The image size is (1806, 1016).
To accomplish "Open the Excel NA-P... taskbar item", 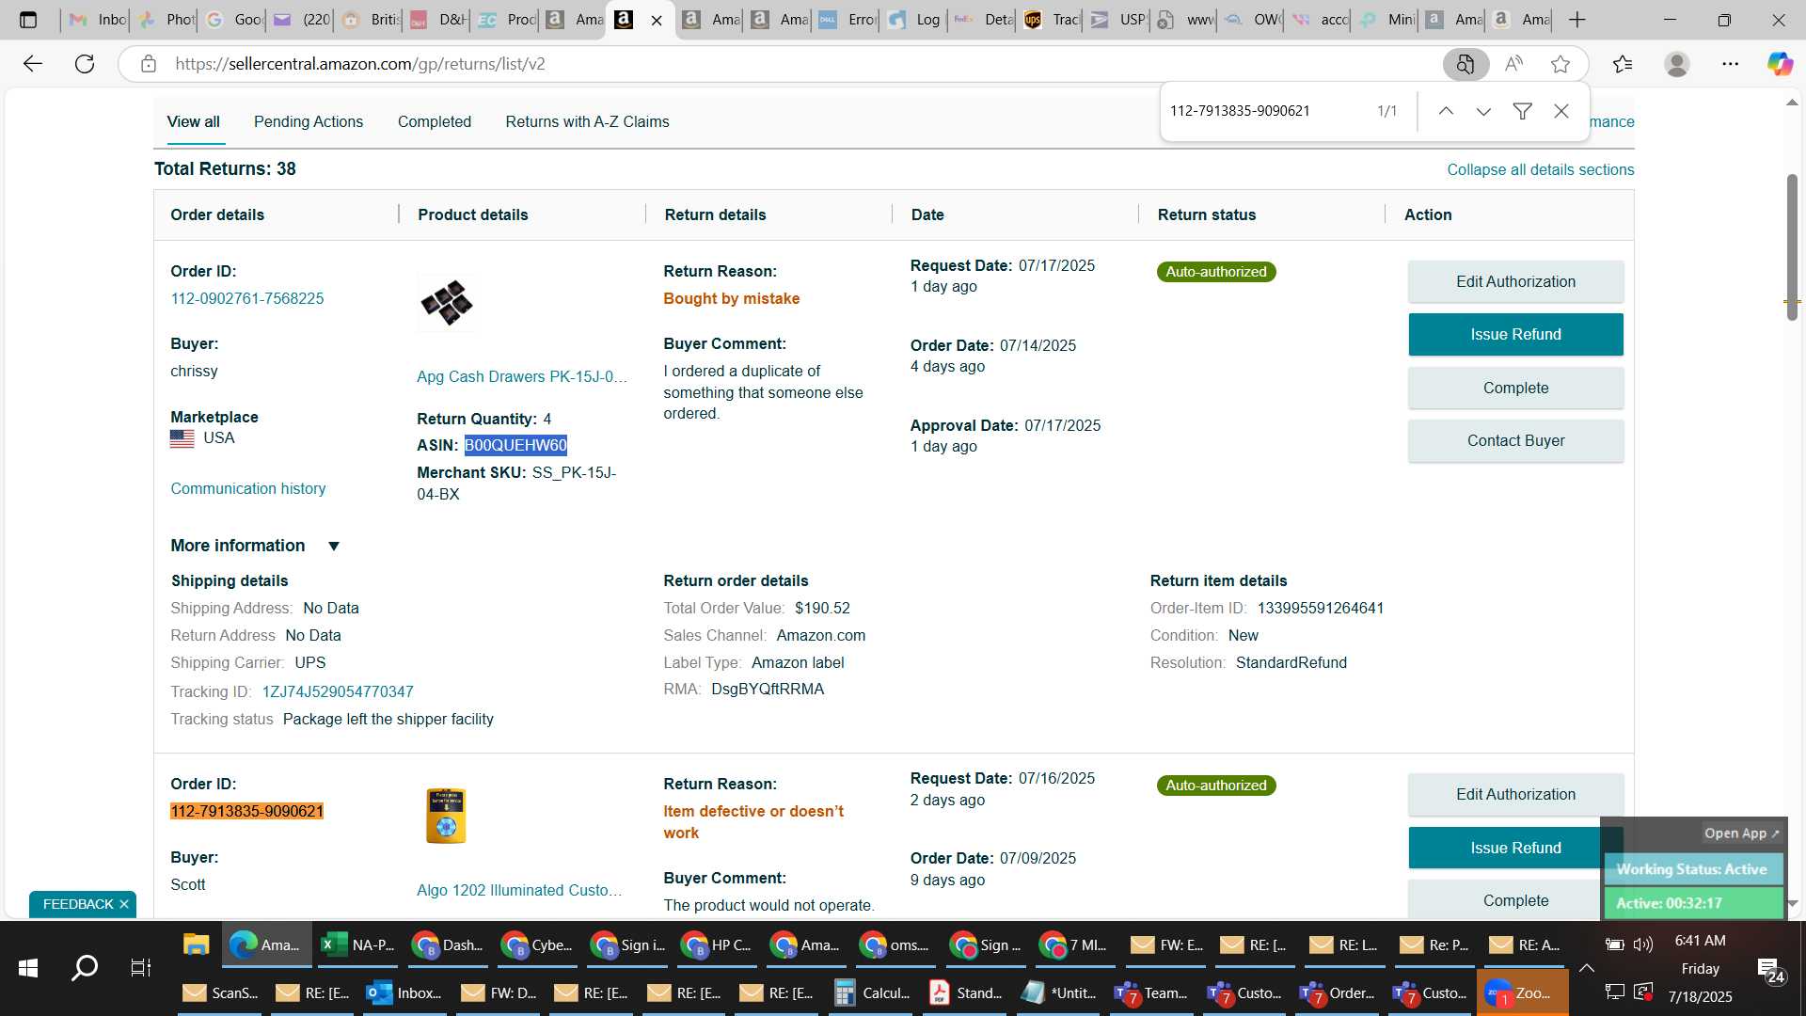I will click(x=357, y=945).
